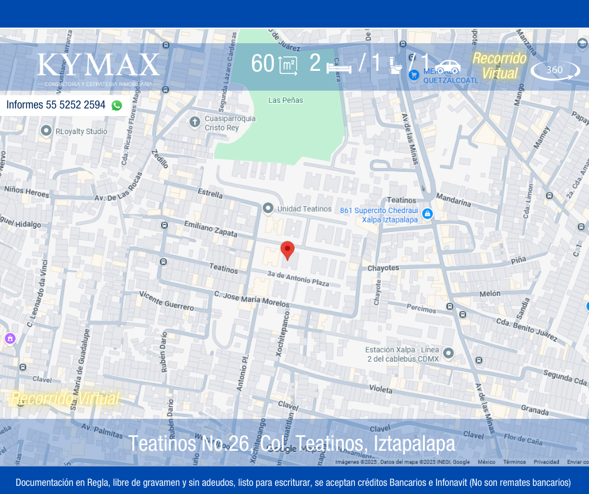The height and width of the screenshot is (494, 589).
Task: Select the Cuasiparroquia Cristo Rey church marker
Action: click(195, 122)
